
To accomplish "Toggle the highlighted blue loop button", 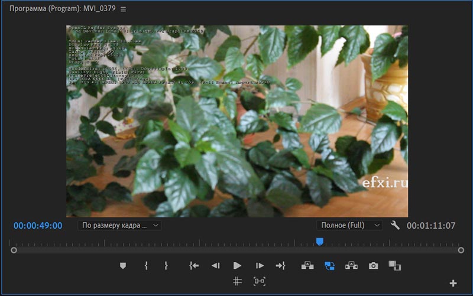I will (x=329, y=265).
